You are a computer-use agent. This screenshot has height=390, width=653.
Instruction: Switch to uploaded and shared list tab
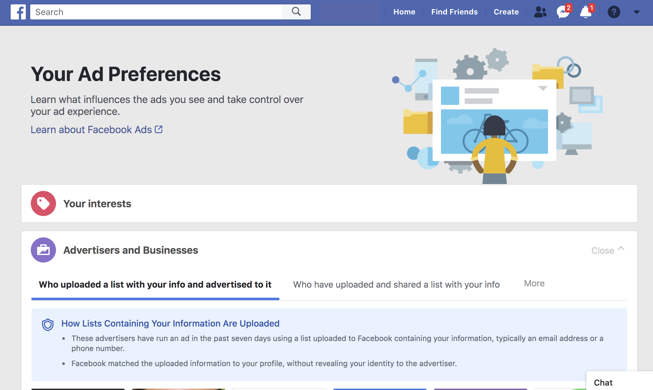pos(396,284)
